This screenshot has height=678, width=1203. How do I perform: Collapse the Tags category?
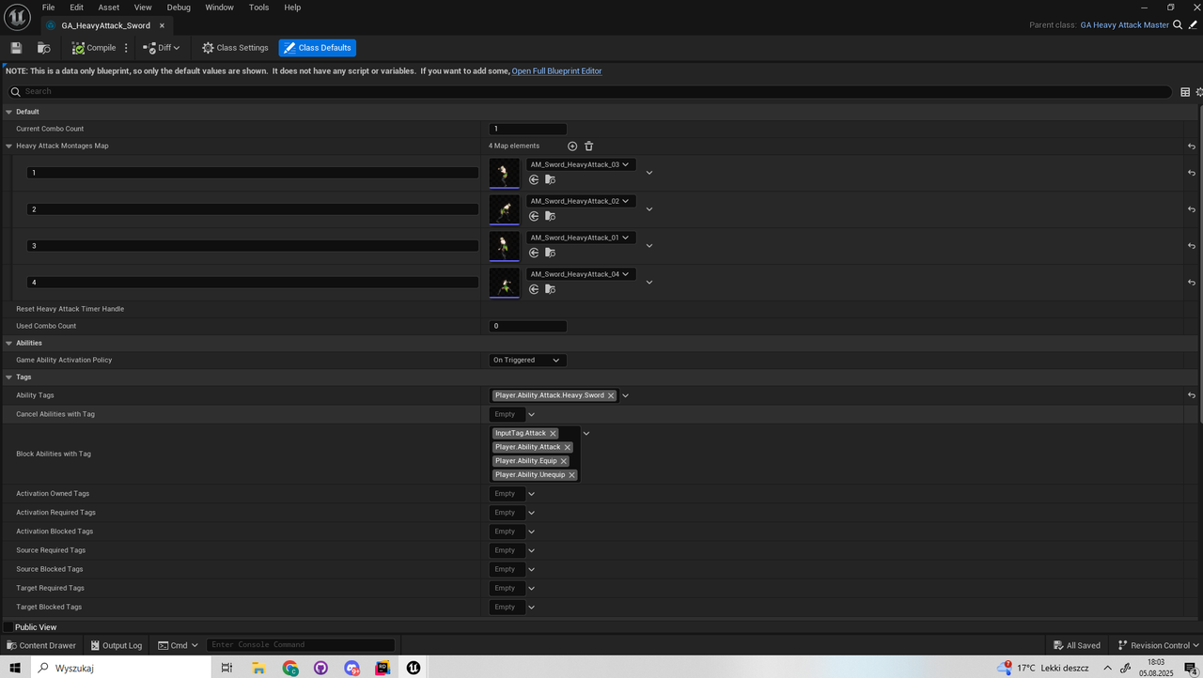click(x=8, y=377)
